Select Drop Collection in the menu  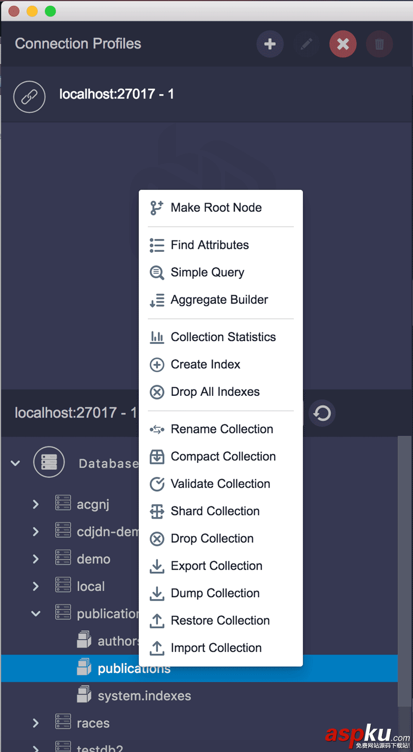click(x=212, y=538)
